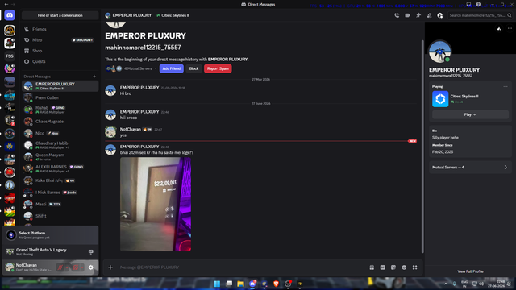Viewport: 516px width, 290px height.
Task: Open the $212,109,093 image attachment
Action: 156,204
